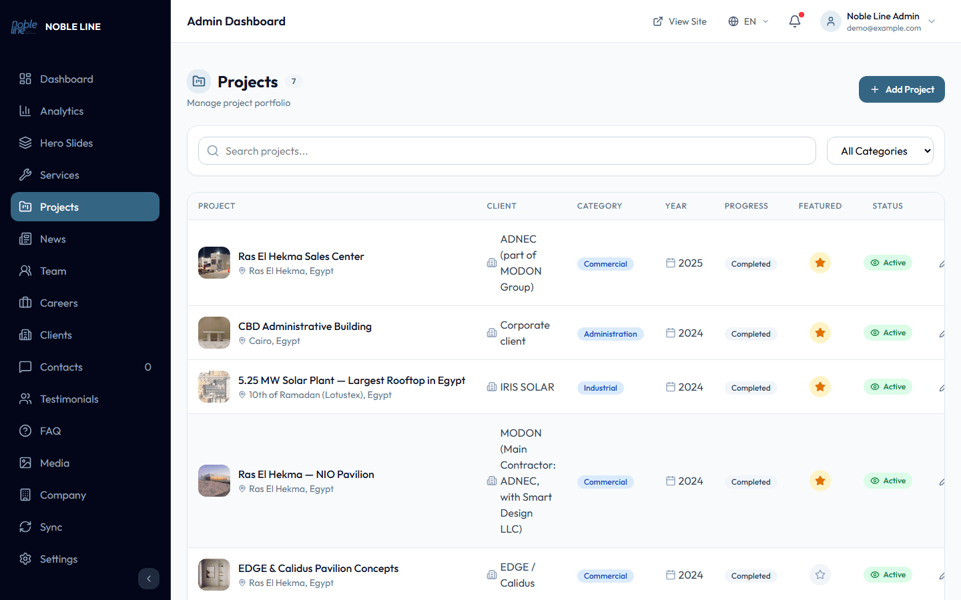Click the user avatar icon

coord(831,21)
